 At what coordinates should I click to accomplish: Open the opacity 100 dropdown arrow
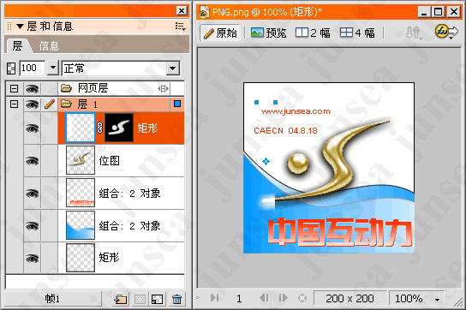tap(52, 68)
